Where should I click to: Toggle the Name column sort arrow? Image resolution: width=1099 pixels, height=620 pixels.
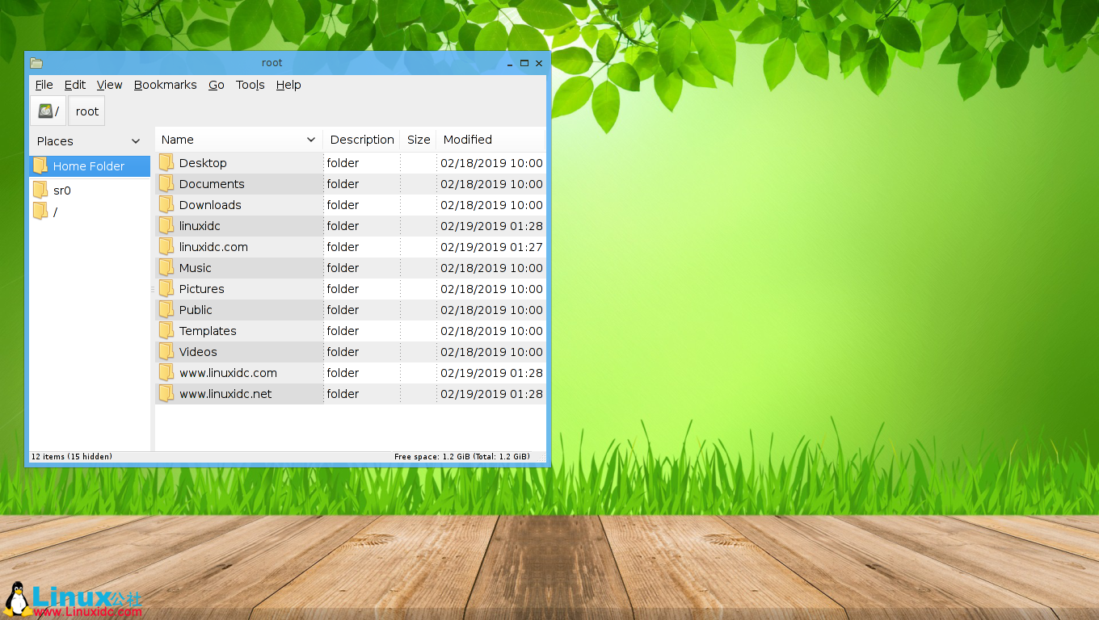pos(311,140)
